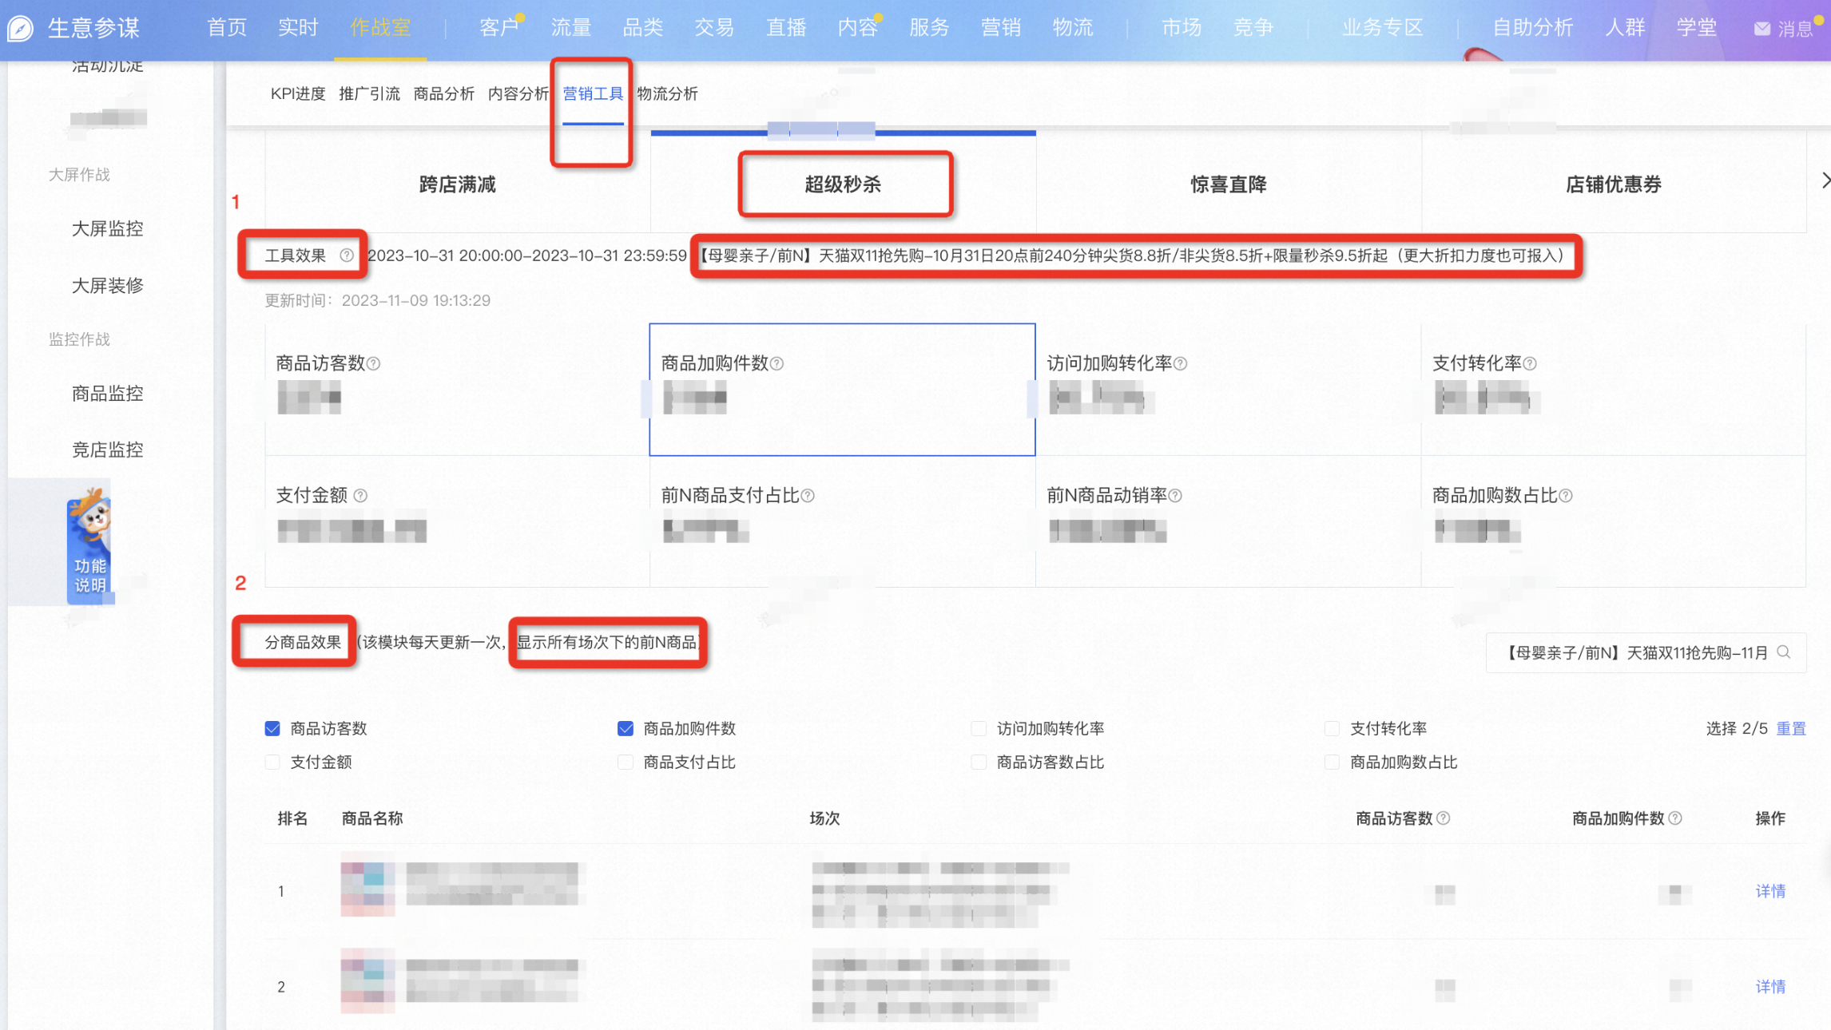Check the 访问加购转化率 checkbox

pos(979,729)
